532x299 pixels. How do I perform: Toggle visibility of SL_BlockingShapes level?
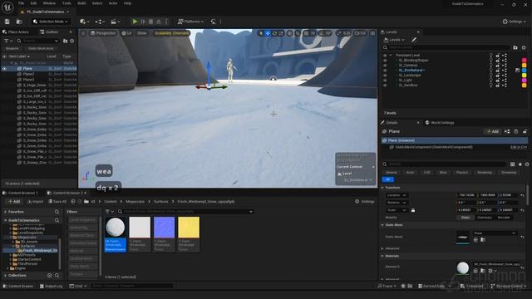click(x=385, y=61)
